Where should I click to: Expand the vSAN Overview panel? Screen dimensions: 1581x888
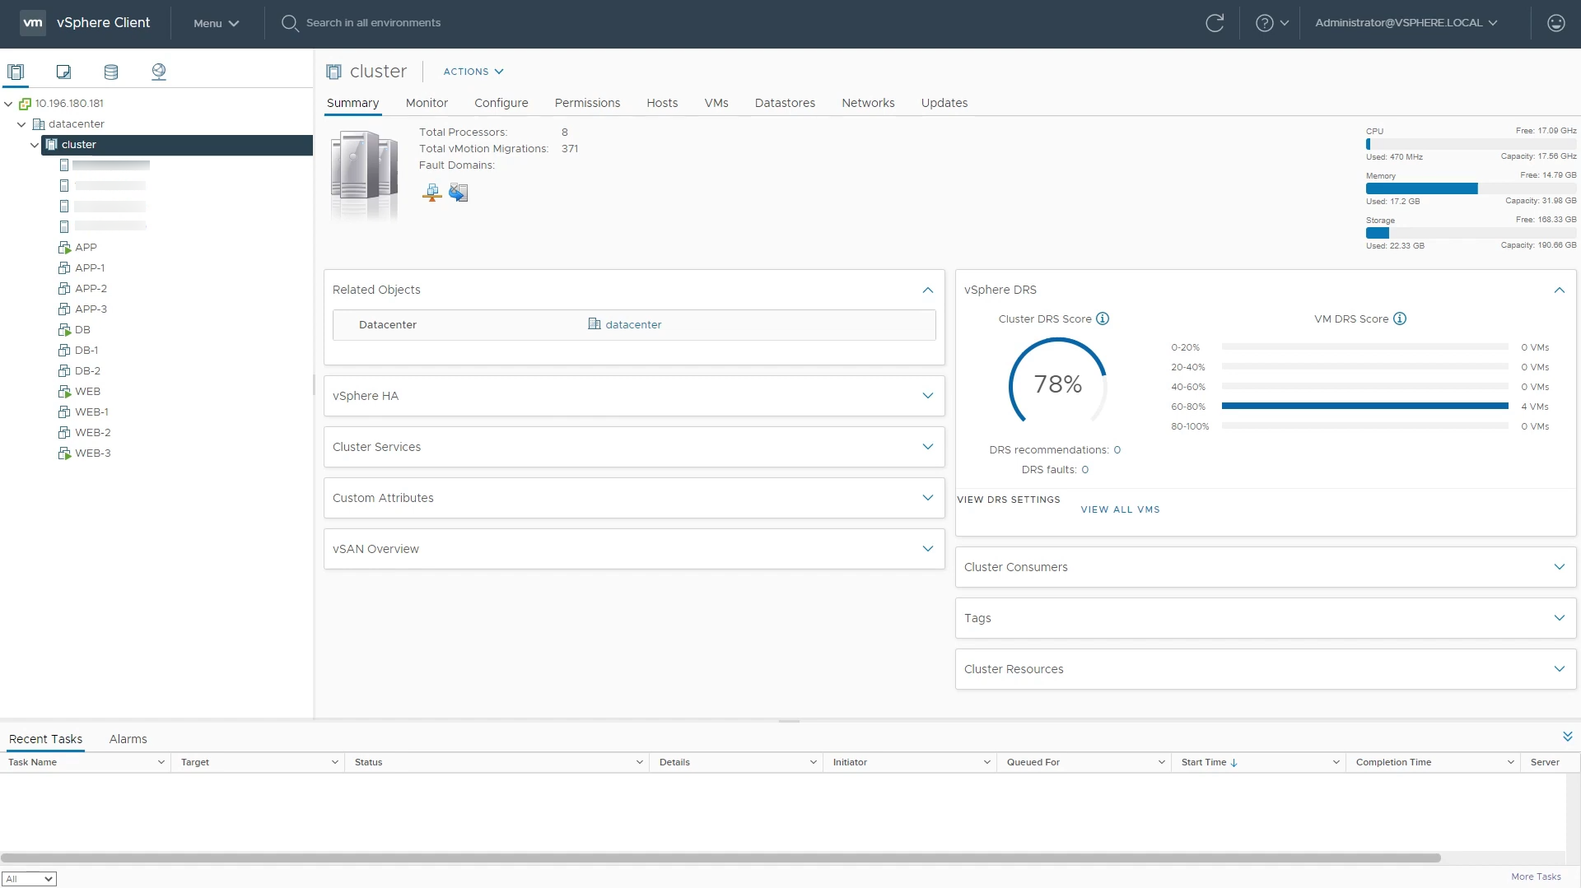(928, 549)
